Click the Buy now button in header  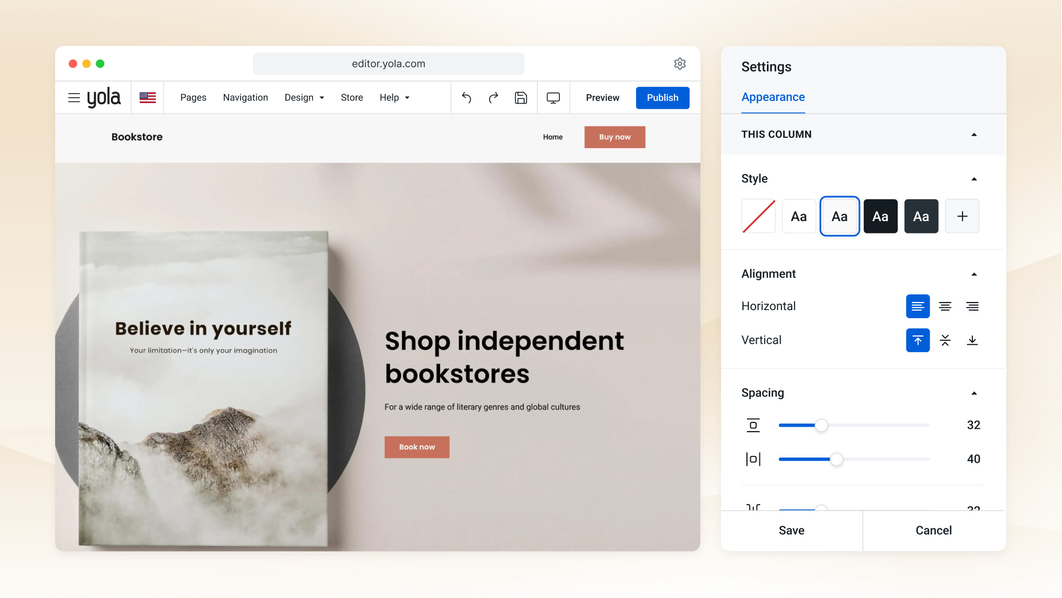click(x=615, y=137)
